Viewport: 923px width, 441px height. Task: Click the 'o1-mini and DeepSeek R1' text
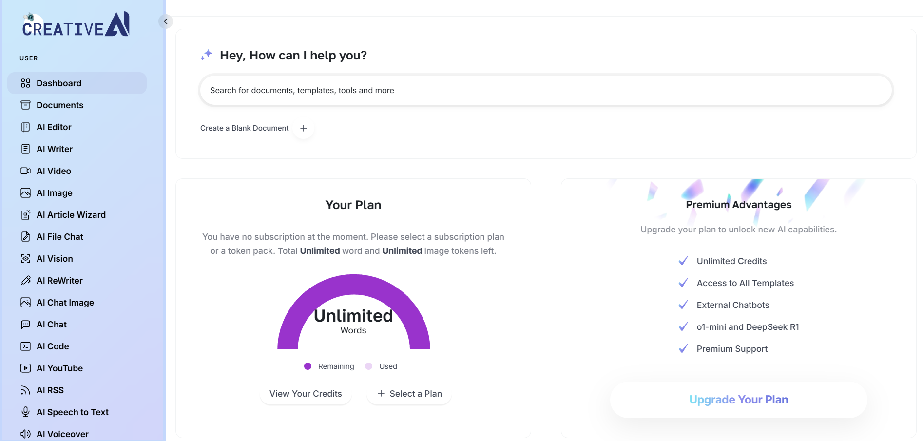click(x=748, y=327)
